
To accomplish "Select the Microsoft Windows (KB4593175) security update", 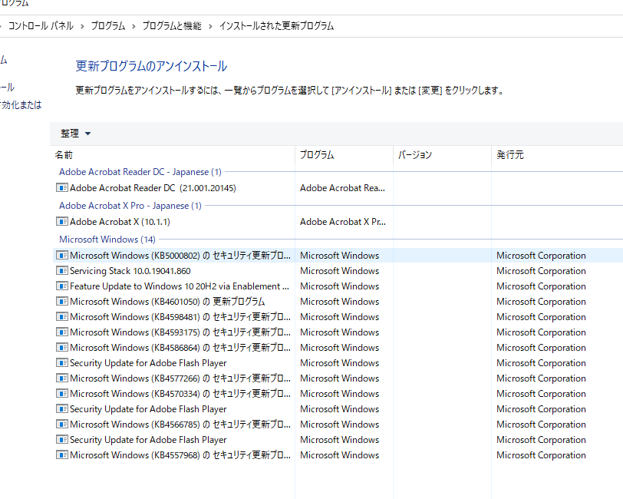I will click(180, 332).
